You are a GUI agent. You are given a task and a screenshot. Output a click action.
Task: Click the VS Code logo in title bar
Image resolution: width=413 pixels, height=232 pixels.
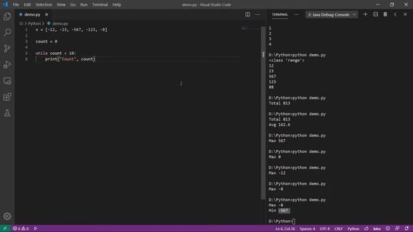pos(5,5)
